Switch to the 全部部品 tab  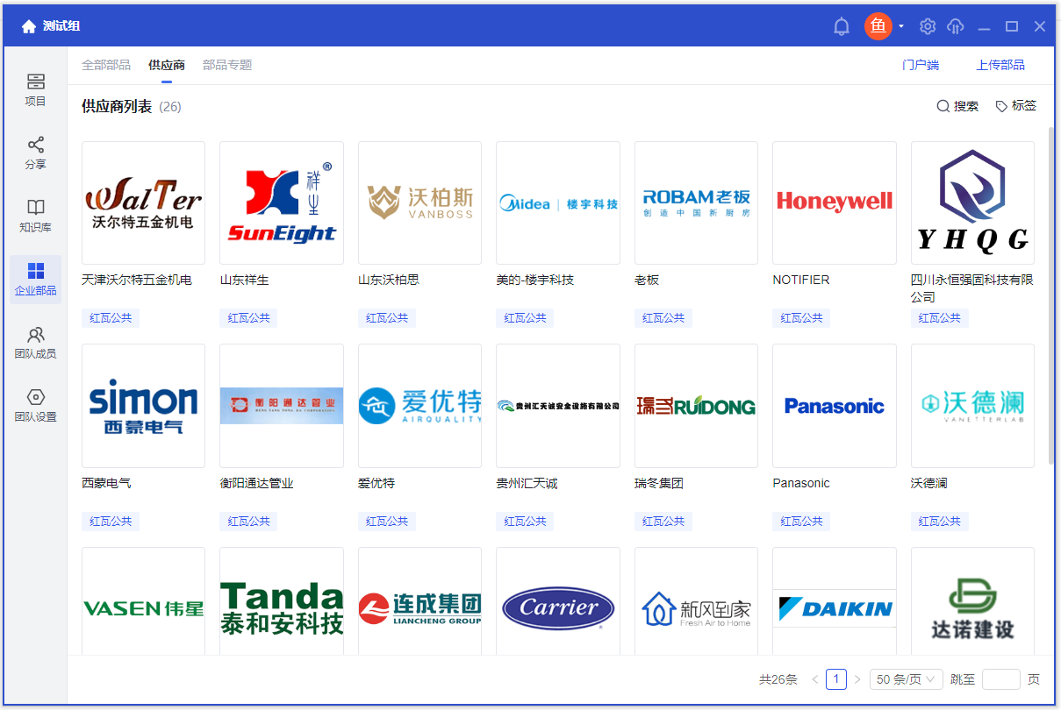pyautogui.click(x=106, y=65)
